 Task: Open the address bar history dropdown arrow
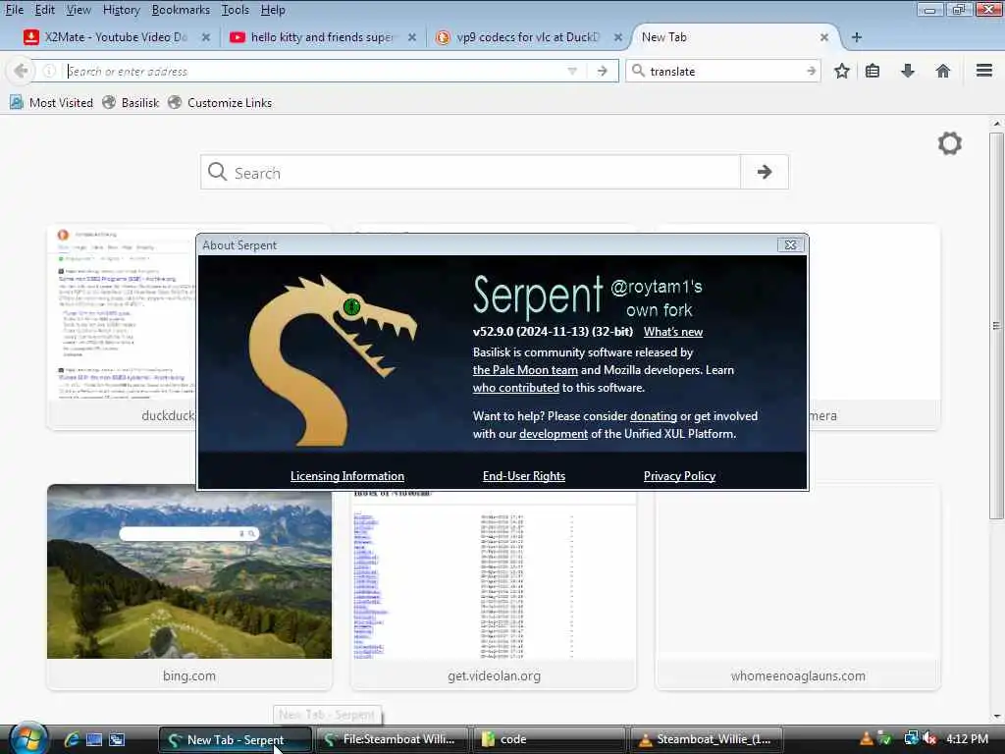572,71
